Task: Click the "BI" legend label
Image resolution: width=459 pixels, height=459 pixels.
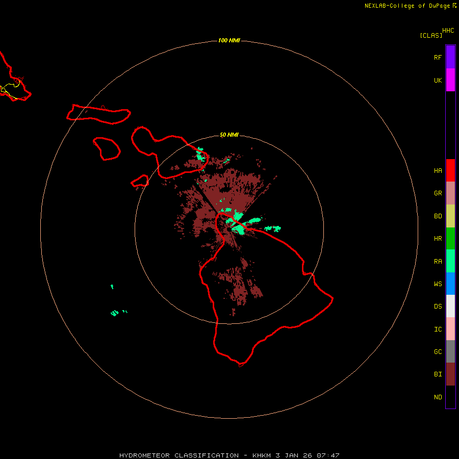Action: coord(438,374)
